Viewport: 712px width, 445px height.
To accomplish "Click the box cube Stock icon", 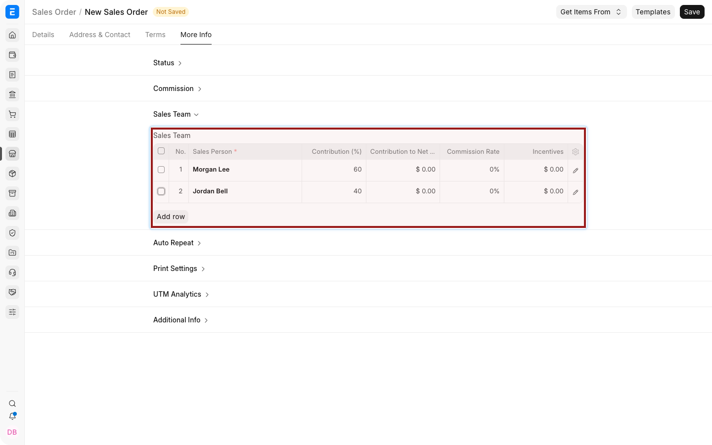I will (12, 174).
